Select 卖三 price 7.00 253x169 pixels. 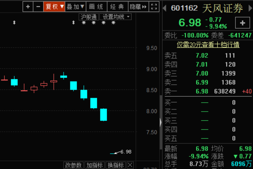(202, 73)
